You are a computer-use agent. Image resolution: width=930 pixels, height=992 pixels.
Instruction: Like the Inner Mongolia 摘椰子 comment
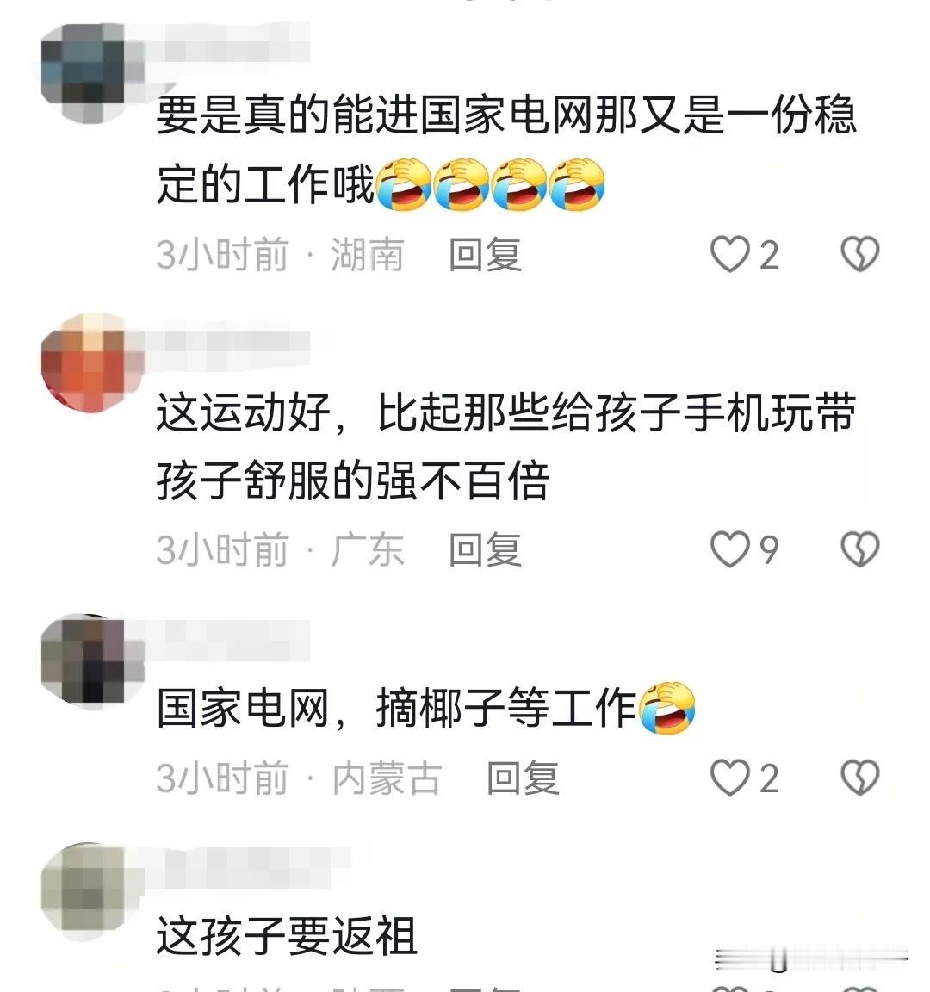click(729, 778)
